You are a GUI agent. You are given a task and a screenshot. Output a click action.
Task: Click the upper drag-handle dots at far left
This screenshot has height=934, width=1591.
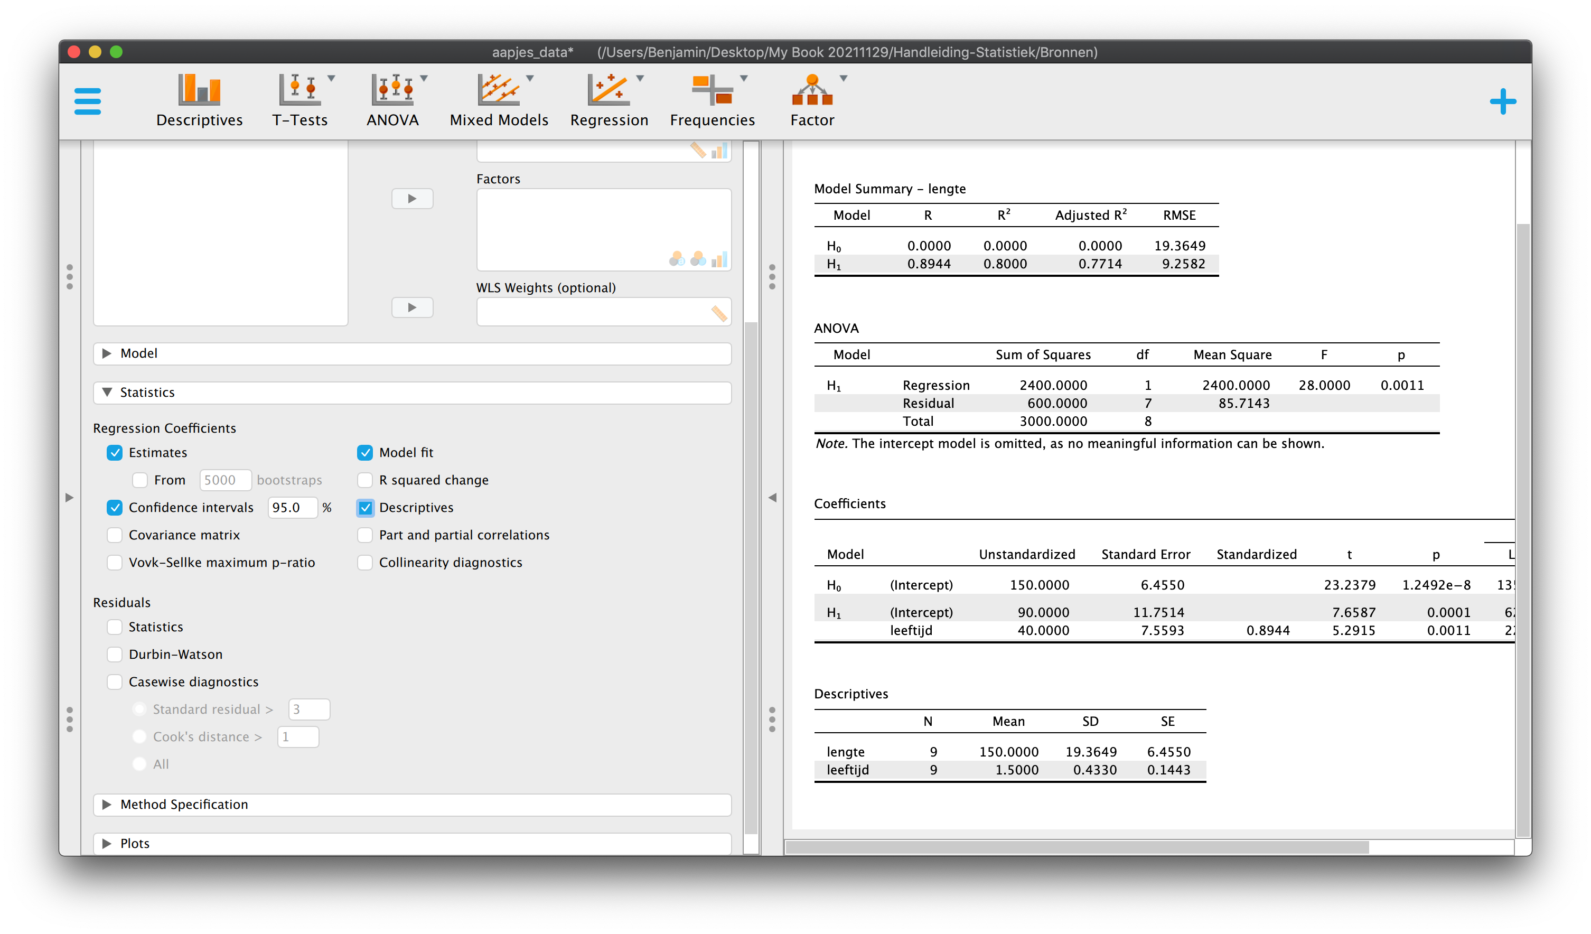pos(69,277)
